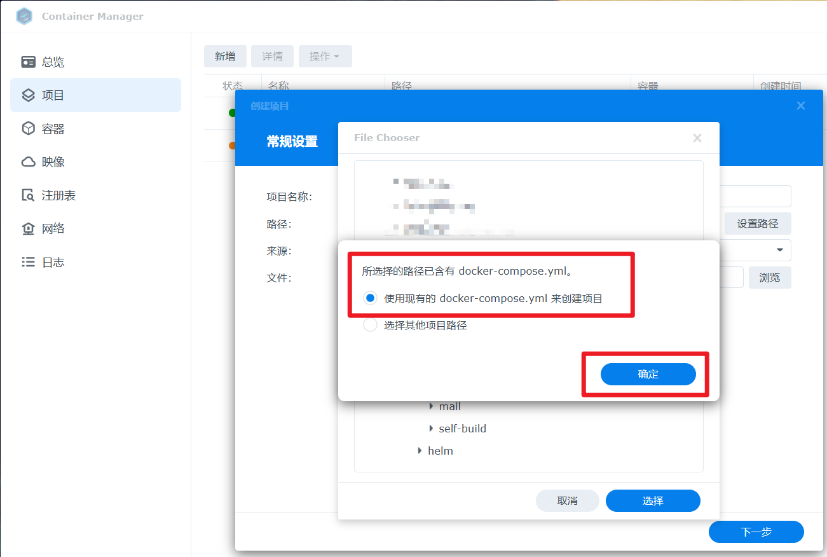
Task: Close the File Chooser dialog with X
Action: (697, 137)
